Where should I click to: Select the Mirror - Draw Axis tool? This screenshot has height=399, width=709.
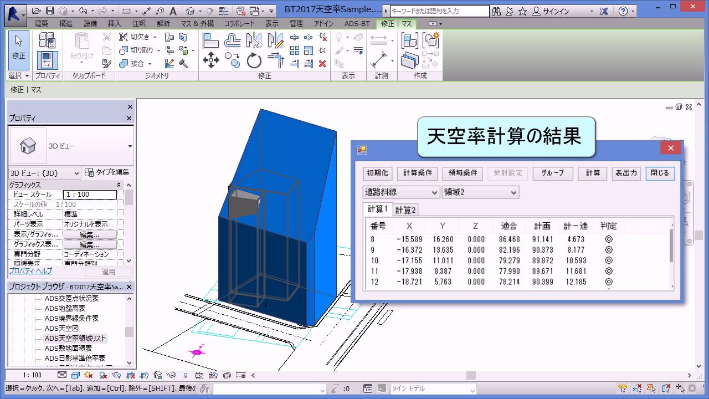275,40
